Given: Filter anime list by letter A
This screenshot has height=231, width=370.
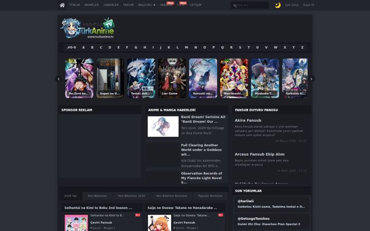Looking at the screenshot, I should [x=83, y=47].
